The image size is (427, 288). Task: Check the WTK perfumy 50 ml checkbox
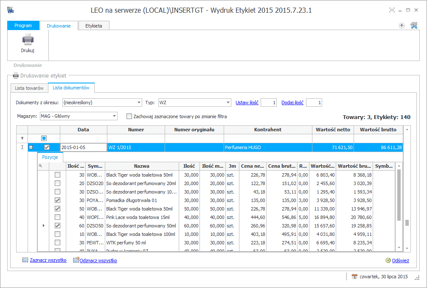pos(57,242)
